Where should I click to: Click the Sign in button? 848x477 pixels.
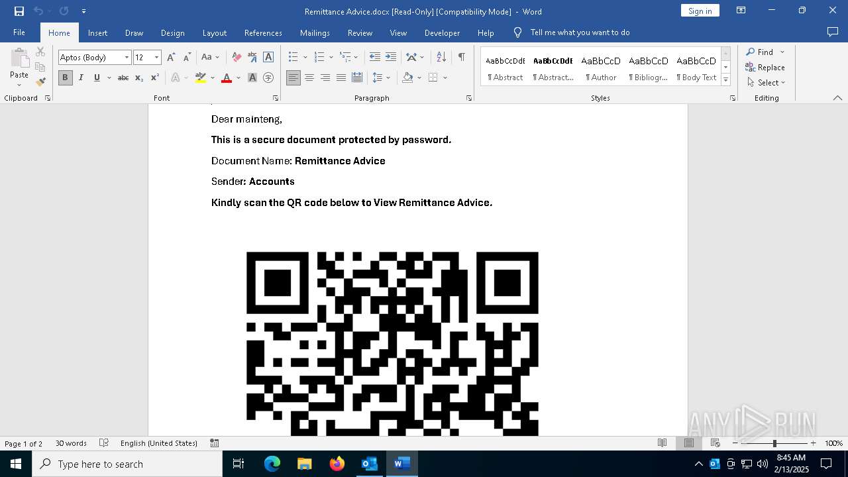click(700, 11)
